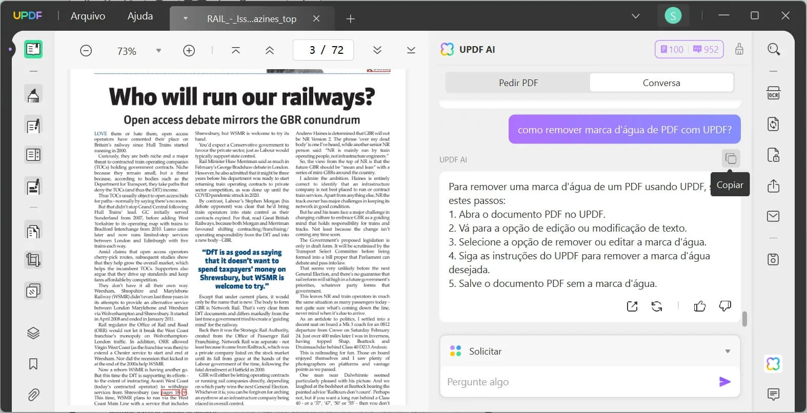
Task: Switch to the Conversa tab
Action: click(661, 82)
